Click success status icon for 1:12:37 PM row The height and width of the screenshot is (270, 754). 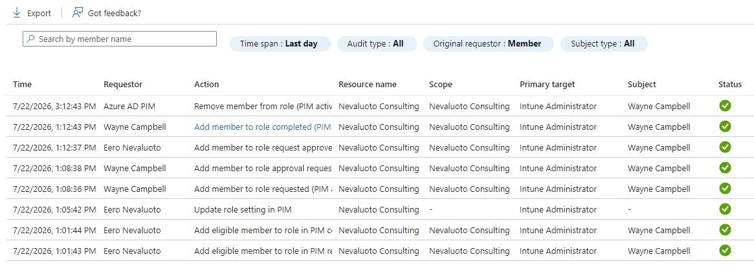tap(725, 147)
